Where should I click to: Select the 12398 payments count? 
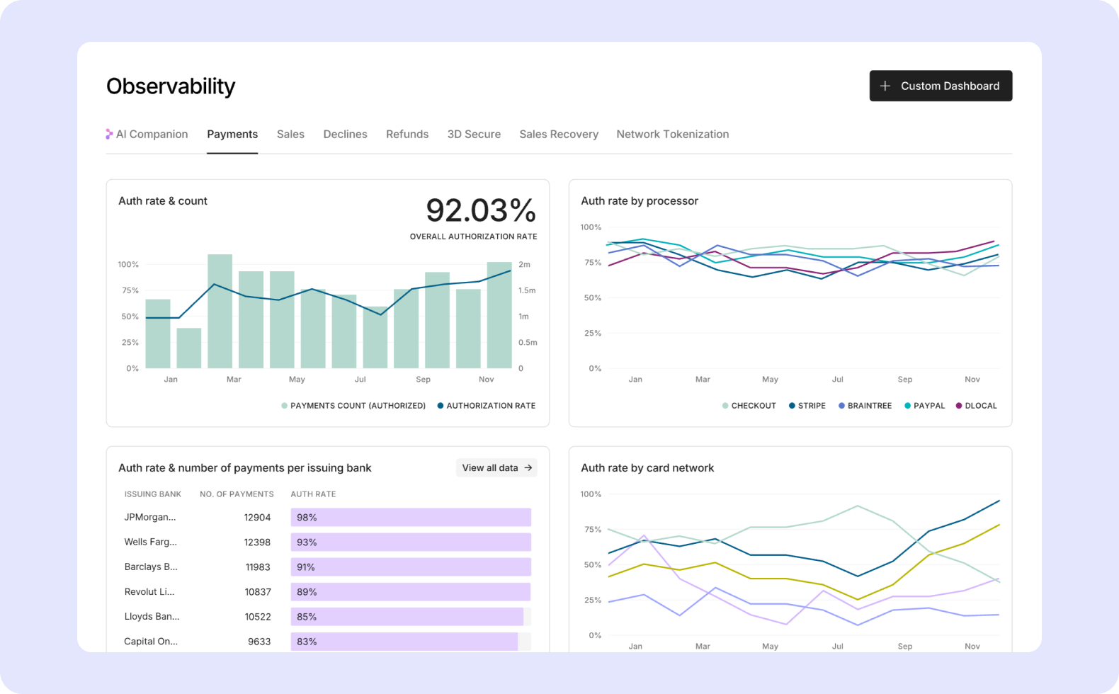point(257,542)
